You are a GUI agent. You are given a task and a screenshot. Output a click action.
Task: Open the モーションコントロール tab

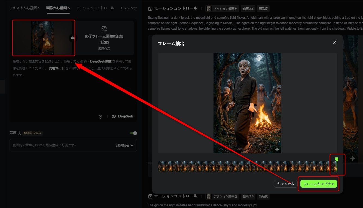[95, 8]
